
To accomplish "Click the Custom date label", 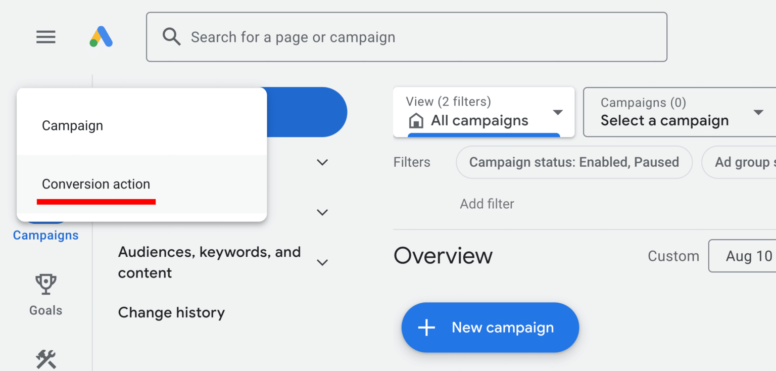I will pyautogui.click(x=673, y=256).
